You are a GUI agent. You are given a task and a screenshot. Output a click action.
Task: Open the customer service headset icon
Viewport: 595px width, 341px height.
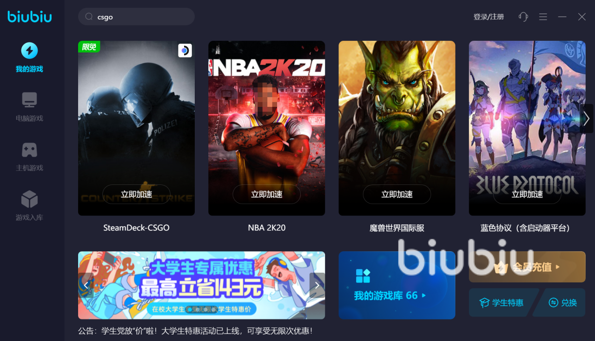[523, 17]
